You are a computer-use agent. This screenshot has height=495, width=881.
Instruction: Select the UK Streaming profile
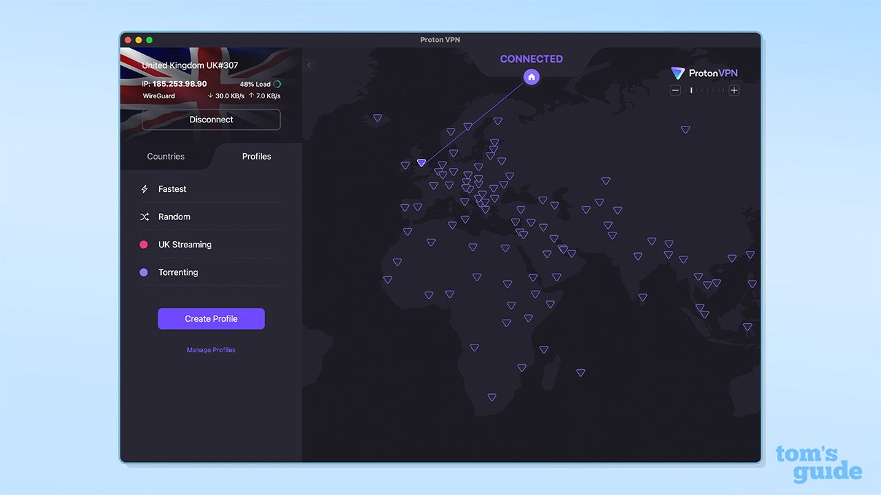tap(211, 245)
